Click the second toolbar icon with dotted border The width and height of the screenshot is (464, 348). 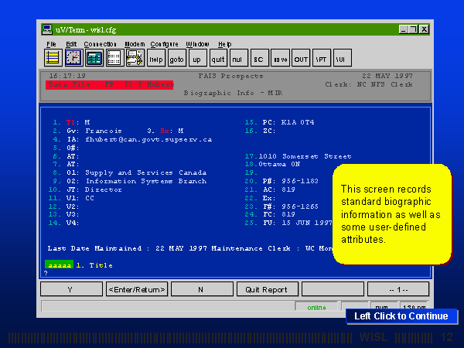[x=73, y=58]
